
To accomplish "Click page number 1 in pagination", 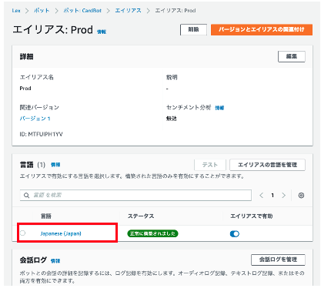I will (273, 196).
